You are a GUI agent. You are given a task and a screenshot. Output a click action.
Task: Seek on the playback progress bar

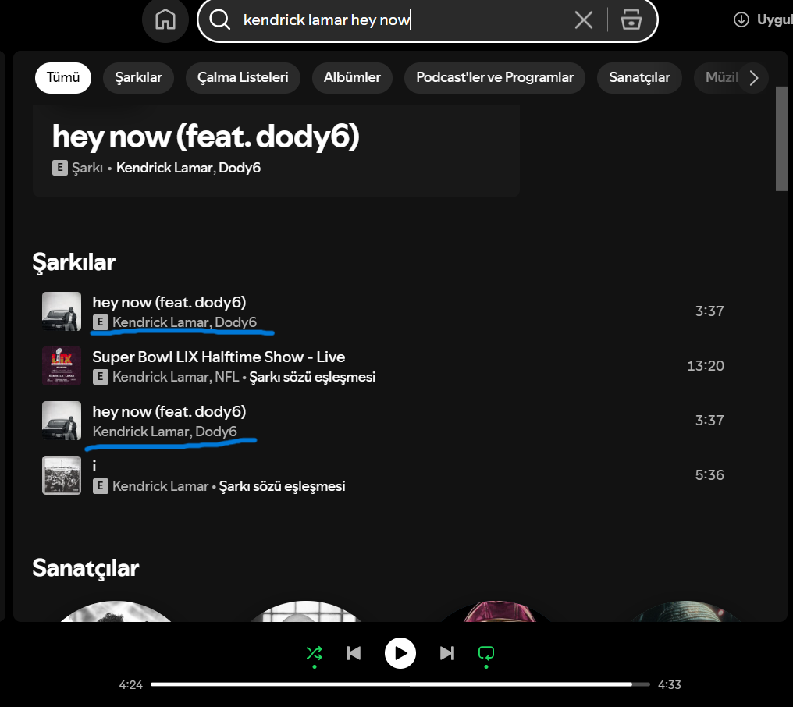pos(400,684)
